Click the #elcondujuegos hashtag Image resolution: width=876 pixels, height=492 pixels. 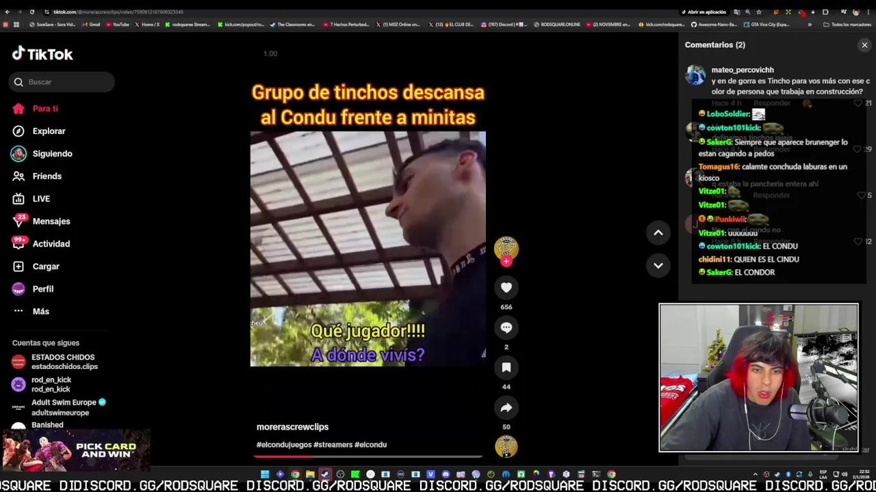pyautogui.click(x=284, y=445)
